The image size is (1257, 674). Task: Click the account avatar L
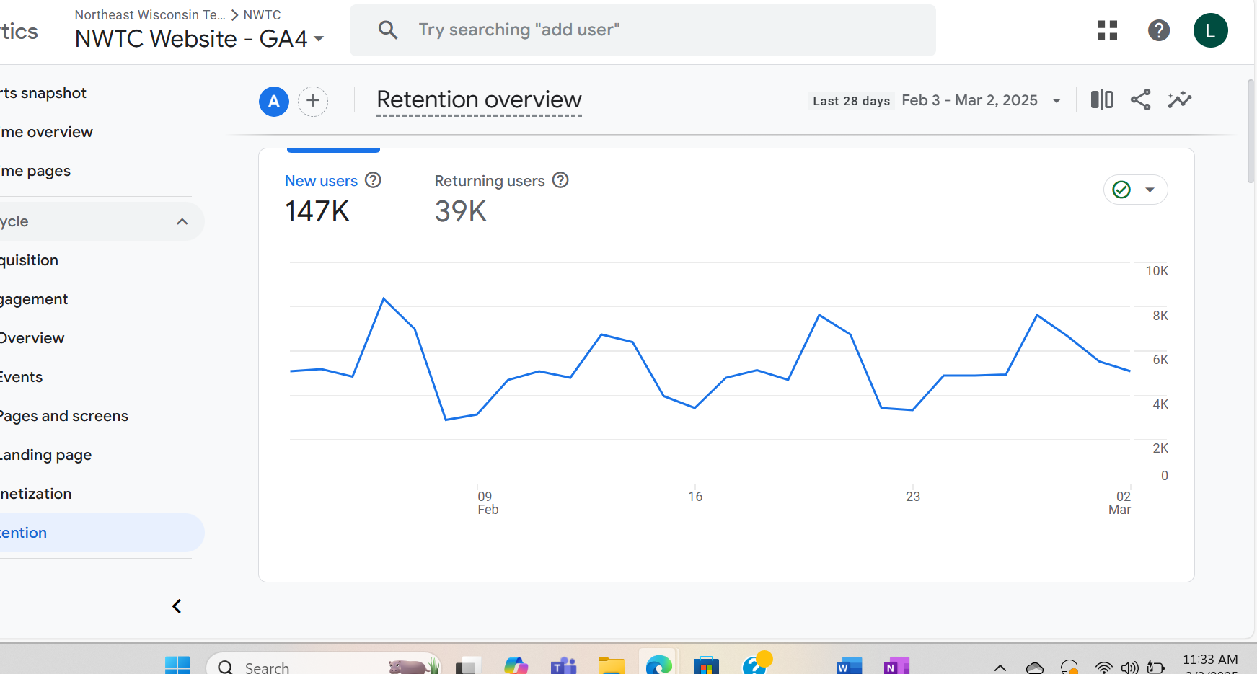pos(1210,30)
